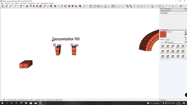Open the user account sign-in icon

coord(84,6)
